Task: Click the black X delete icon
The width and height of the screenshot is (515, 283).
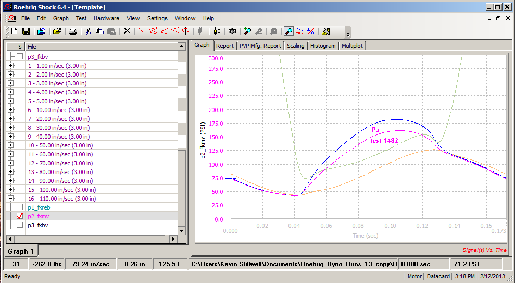Action: pos(127,31)
